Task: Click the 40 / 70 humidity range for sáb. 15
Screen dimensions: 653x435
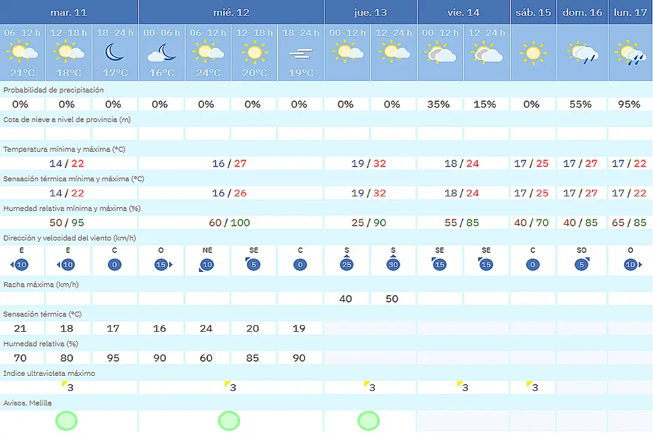Action: coord(531,222)
